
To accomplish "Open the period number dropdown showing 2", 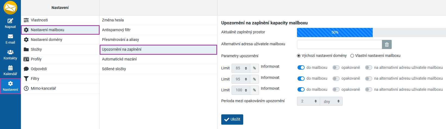I will (x=309, y=101).
